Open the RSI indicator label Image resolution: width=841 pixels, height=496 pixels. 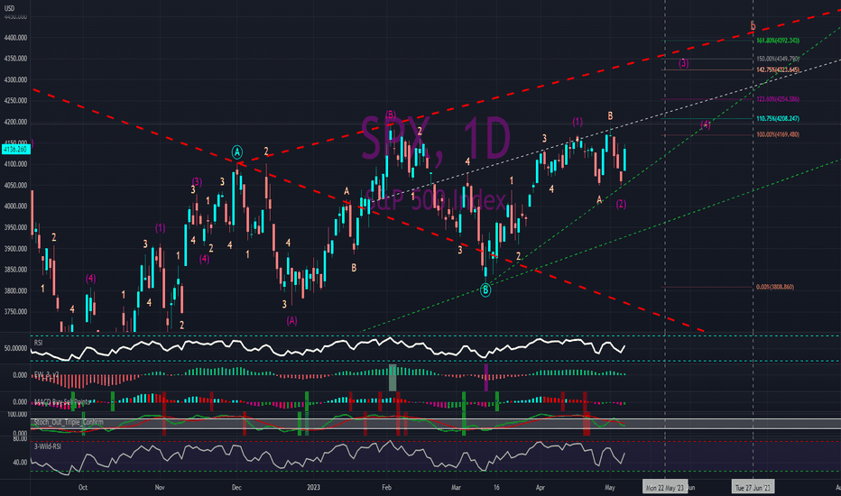tap(38, 343)
